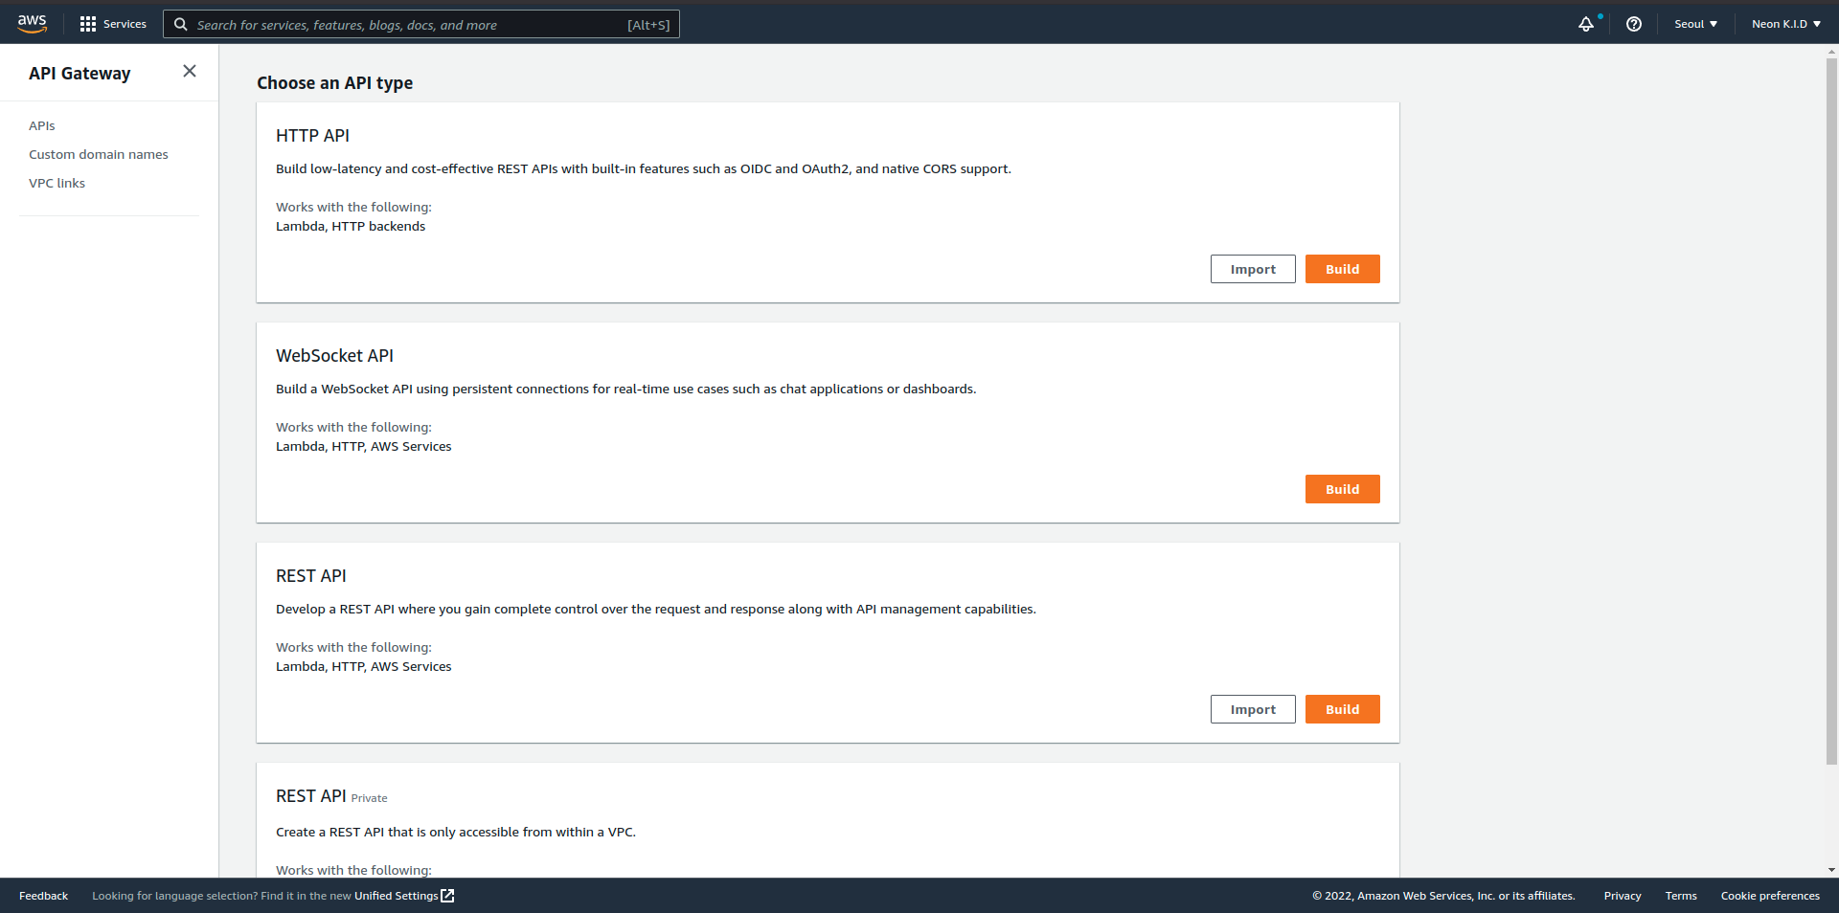The width and height of the screenshot is (1839, 913).
Task: Open the help question mark icon
Action: pos(1634,24)
